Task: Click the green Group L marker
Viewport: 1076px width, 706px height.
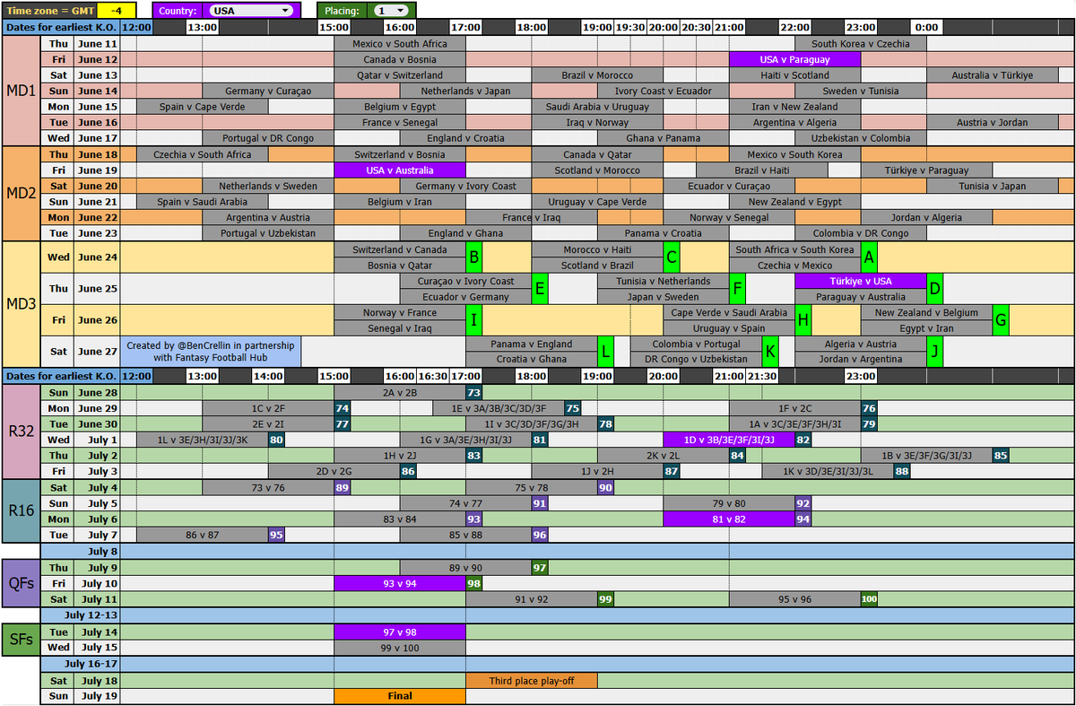Action: tap(605, 352)
